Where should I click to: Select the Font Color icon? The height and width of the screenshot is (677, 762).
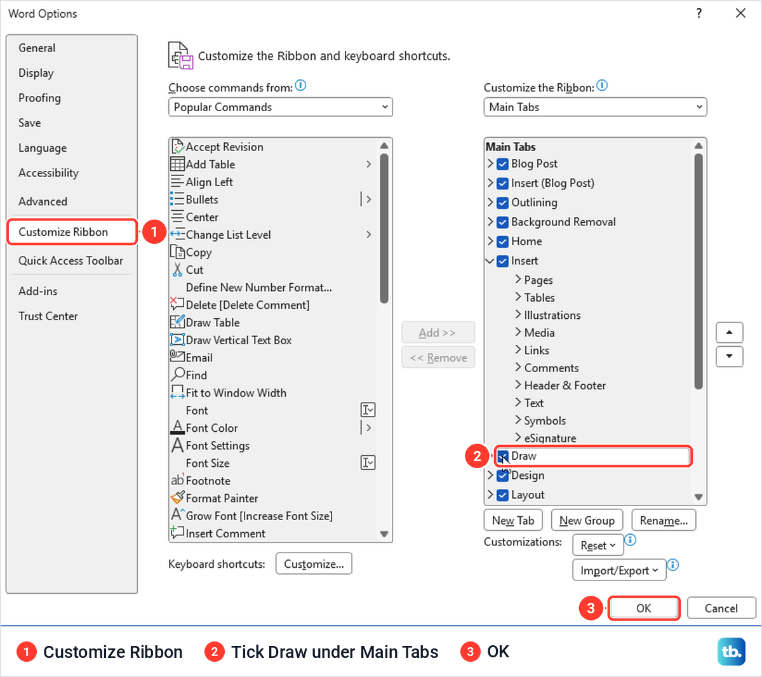point(177,427)
